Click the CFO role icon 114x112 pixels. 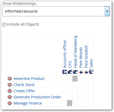tap(70, 72)
